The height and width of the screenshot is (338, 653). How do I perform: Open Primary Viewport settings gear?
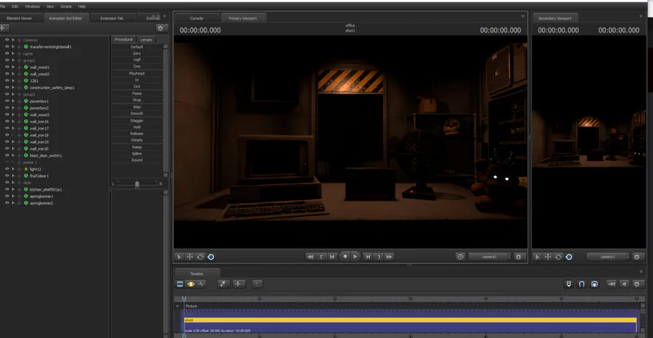[x=519, y=257]
